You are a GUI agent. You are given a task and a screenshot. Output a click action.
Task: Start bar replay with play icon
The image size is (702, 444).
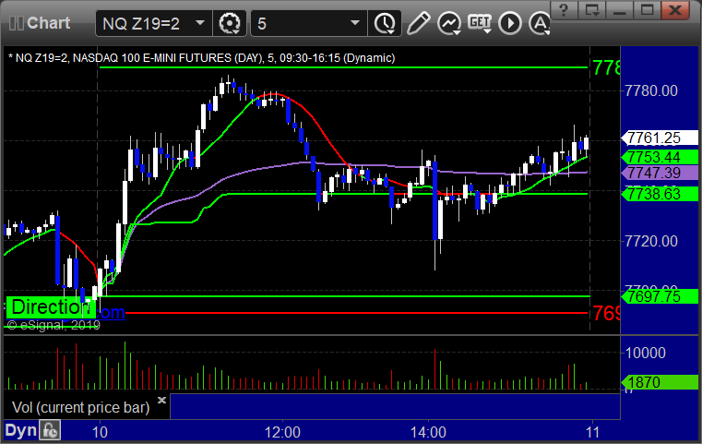pyautogui.click(x=510, y=23)
